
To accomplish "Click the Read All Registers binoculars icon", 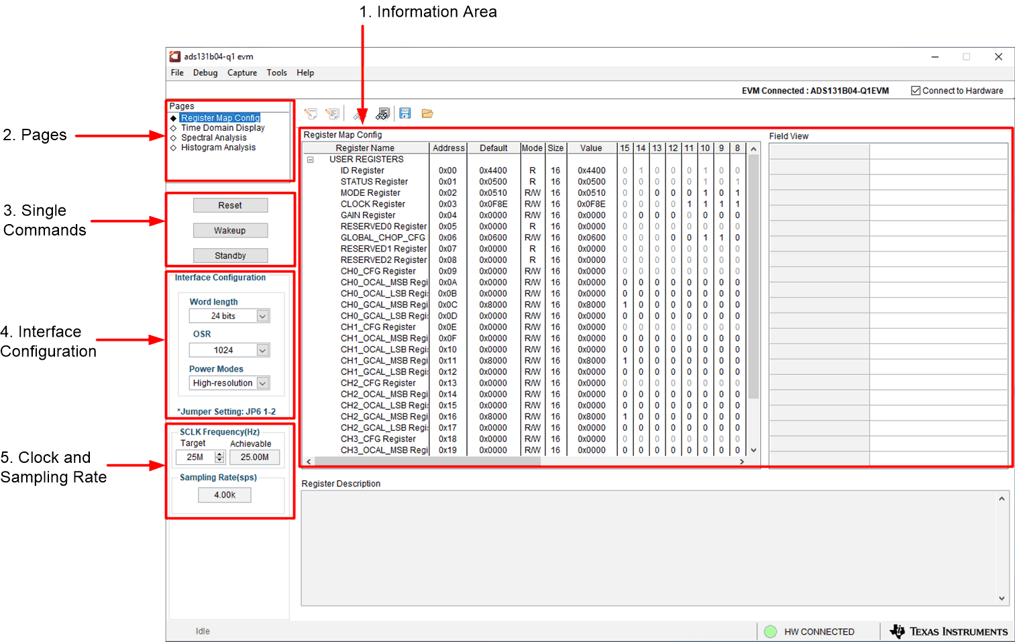I will pos(382,113).
